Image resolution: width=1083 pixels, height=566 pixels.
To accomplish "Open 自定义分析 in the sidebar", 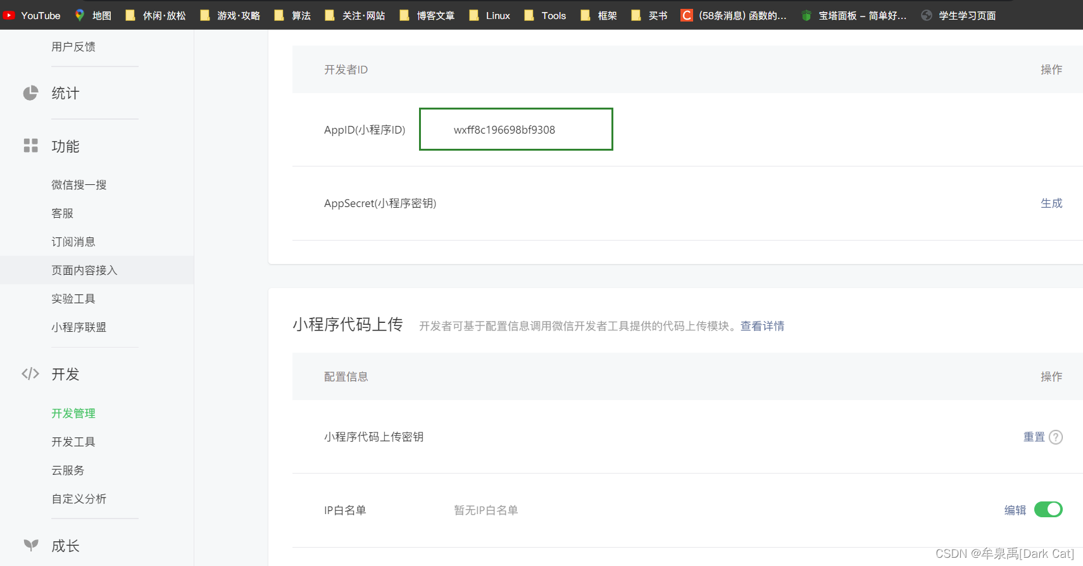I will click(x=79, y=499).
